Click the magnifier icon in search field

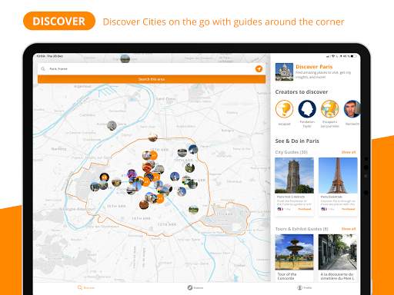43,68
